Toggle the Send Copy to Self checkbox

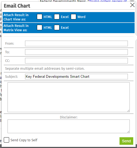[x=6, y=140]
